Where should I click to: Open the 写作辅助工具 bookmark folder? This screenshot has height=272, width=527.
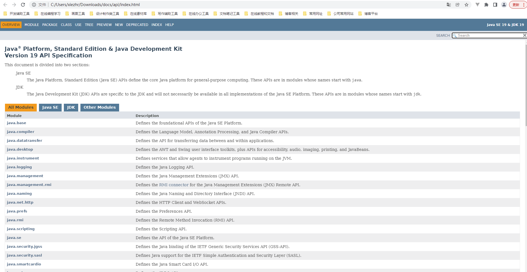click(165, 14)
